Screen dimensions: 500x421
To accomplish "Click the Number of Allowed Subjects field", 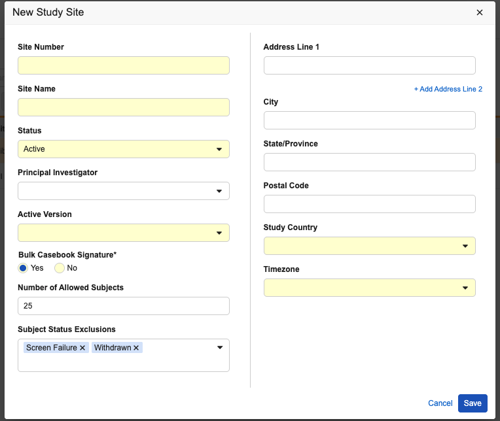I will (x=124, y=306).
